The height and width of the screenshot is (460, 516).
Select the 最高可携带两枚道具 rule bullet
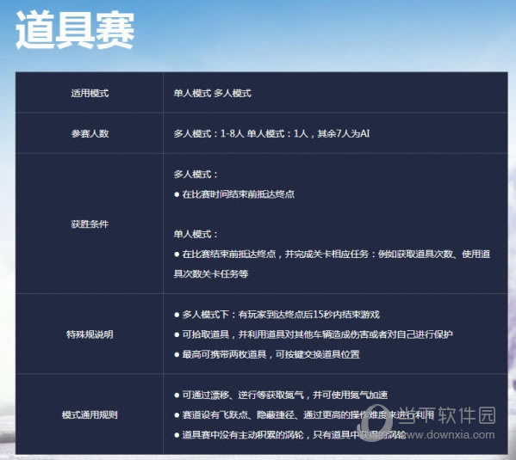tap(266, 354)
